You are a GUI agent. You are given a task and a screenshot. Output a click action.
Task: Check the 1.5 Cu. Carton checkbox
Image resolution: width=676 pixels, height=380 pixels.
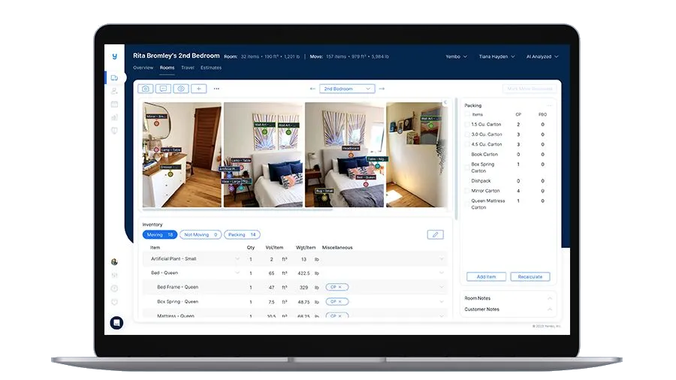[x=467, y=124]
